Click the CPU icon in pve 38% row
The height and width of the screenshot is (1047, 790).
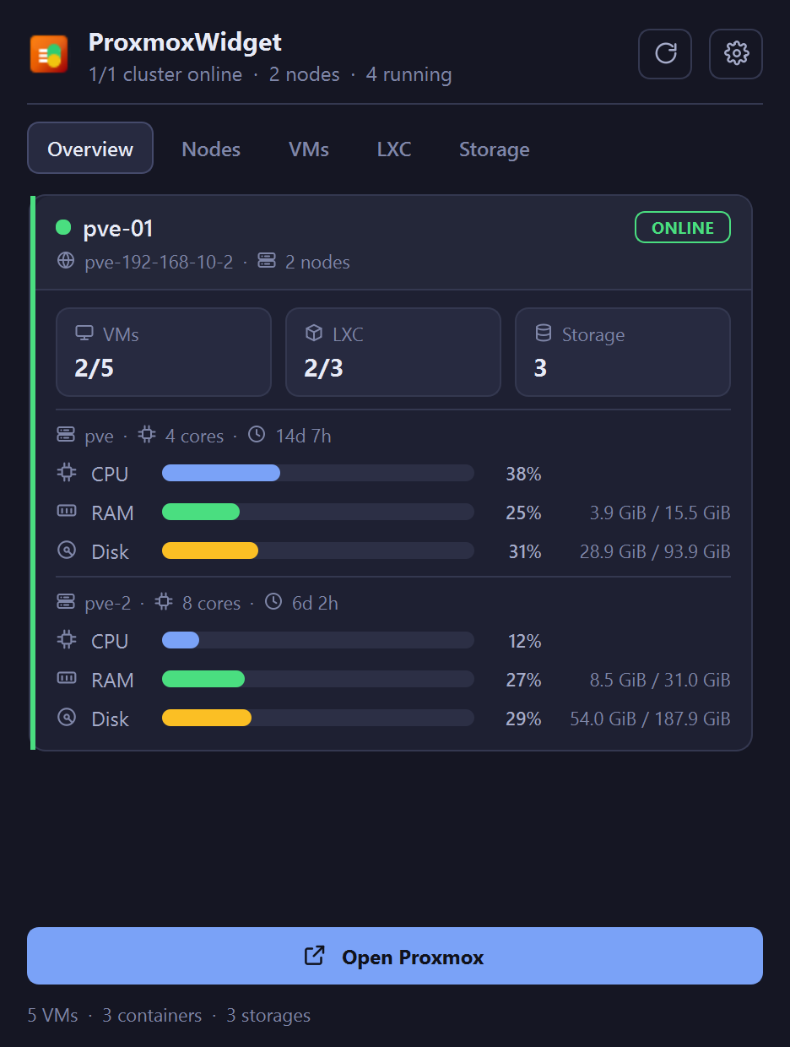click(x=66, y=473)
